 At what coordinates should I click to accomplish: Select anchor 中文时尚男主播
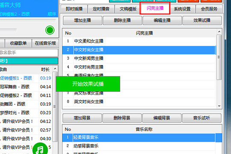pyautogui.click(x=139, y=67)
